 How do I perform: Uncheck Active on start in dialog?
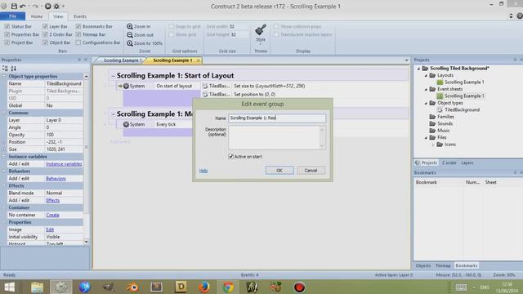[230, 156]
